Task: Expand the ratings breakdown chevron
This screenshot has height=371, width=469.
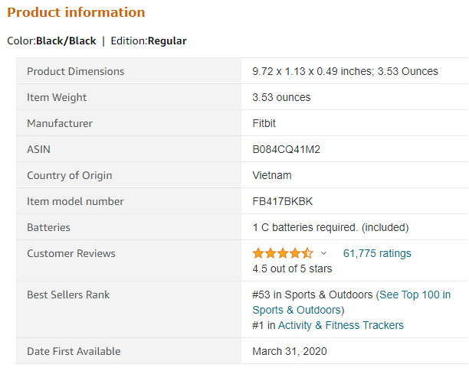Action: click(x=323, y=254)
